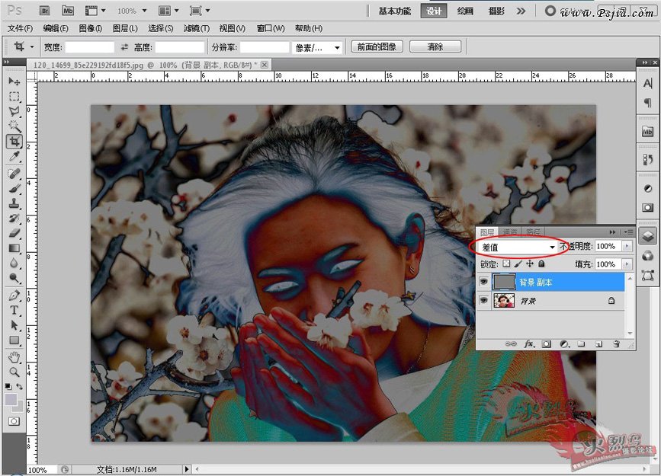This screenshot has height=476, width=661.
Task: Pick the Zoom magnifier tool
Action: [x=14, y=372]
